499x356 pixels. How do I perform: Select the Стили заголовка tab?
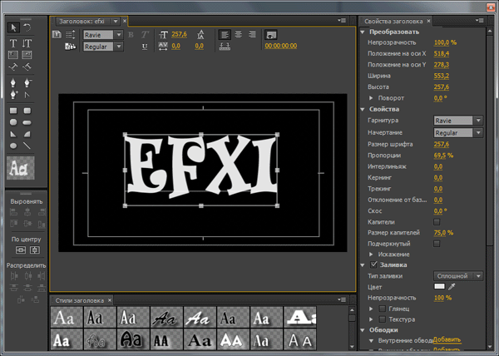pyautogui.click(x=80, y=300)
